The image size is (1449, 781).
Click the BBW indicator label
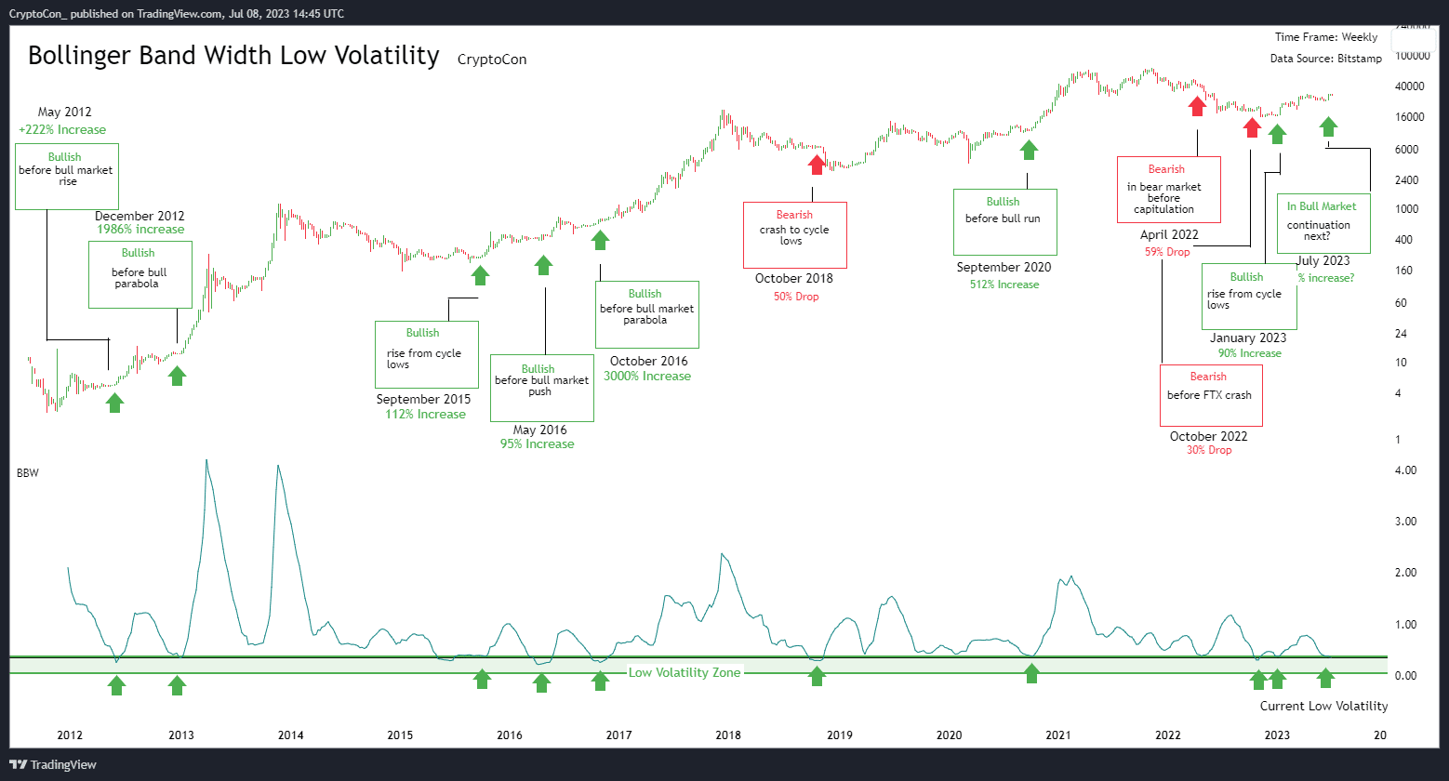pos(28,473)
